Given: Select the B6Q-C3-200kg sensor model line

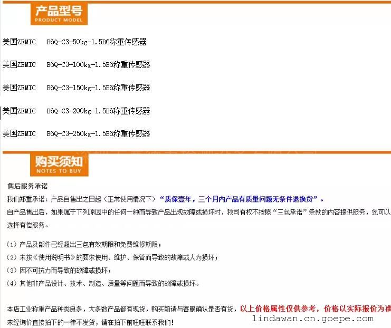Looking at the screenshot, I should pyautogui.click(x=77, y=111).
